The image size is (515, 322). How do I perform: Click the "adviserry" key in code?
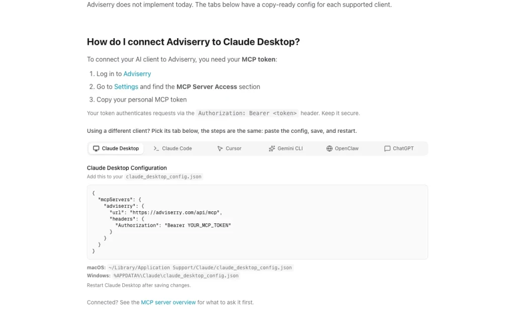point(120,206)
